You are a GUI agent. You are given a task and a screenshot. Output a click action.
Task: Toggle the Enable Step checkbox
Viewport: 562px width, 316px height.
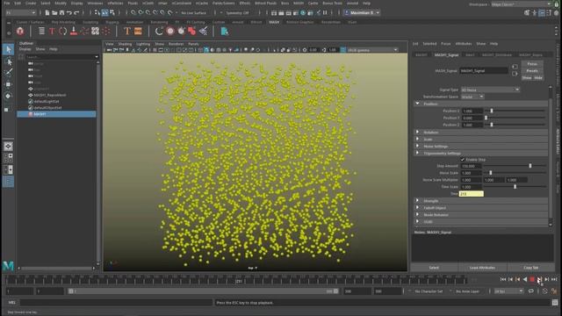[x=463, y=160]
